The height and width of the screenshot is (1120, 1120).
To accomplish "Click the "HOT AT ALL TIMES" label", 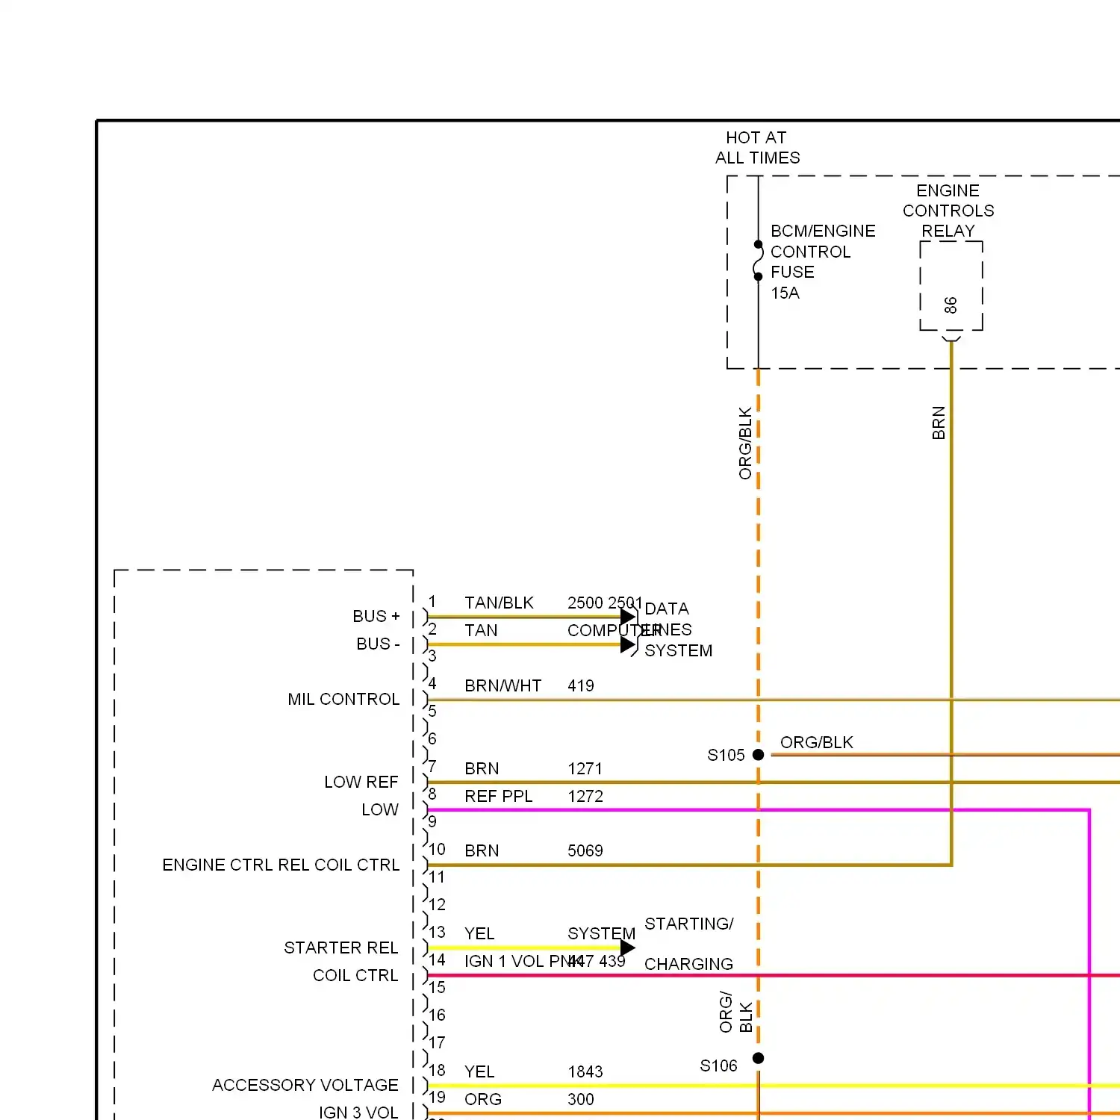I will point(757,148).
